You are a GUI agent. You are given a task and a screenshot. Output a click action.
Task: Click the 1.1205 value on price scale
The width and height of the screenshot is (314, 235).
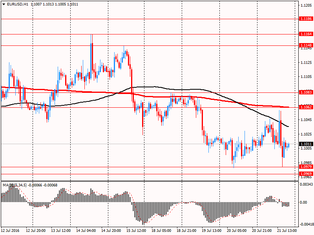pyautogui.click(x=306, y=5)
